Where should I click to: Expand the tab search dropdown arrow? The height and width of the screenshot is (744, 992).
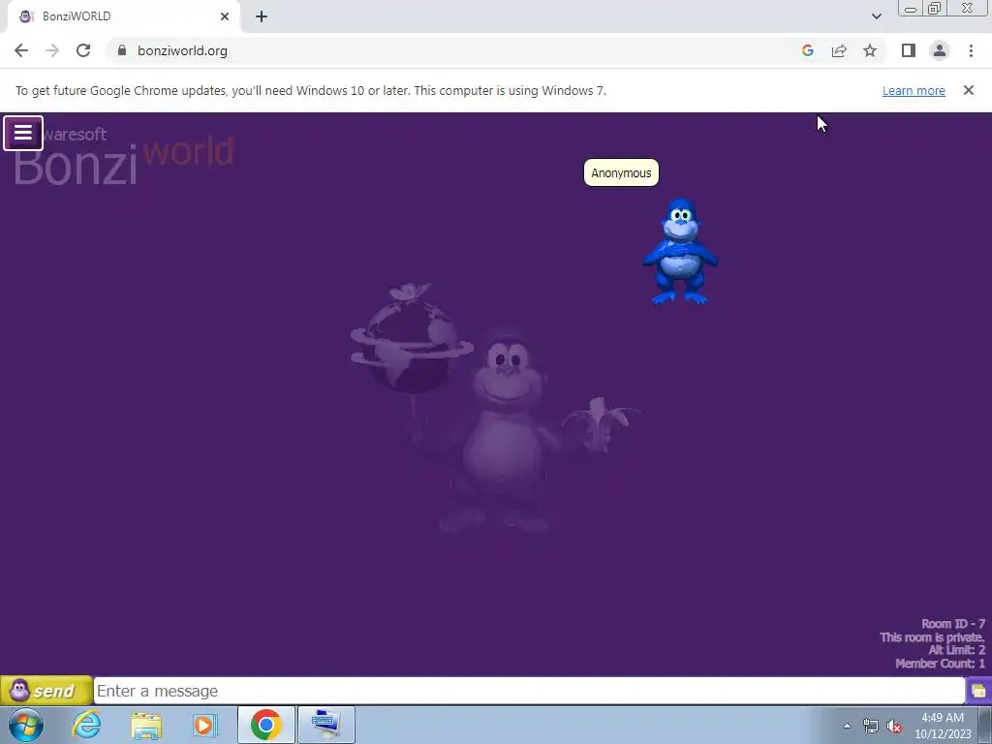pyautogui.click(x=876, y=16)
